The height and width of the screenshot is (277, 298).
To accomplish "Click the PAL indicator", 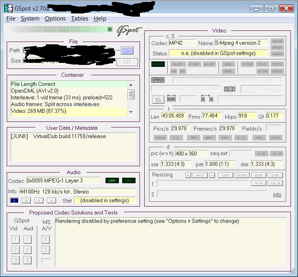I will pos(259,138).
